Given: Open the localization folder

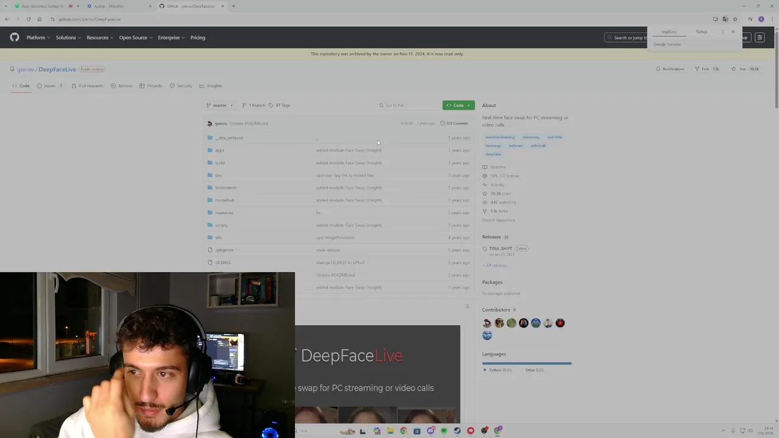Looking at the screenshot, I should [225, 188].
